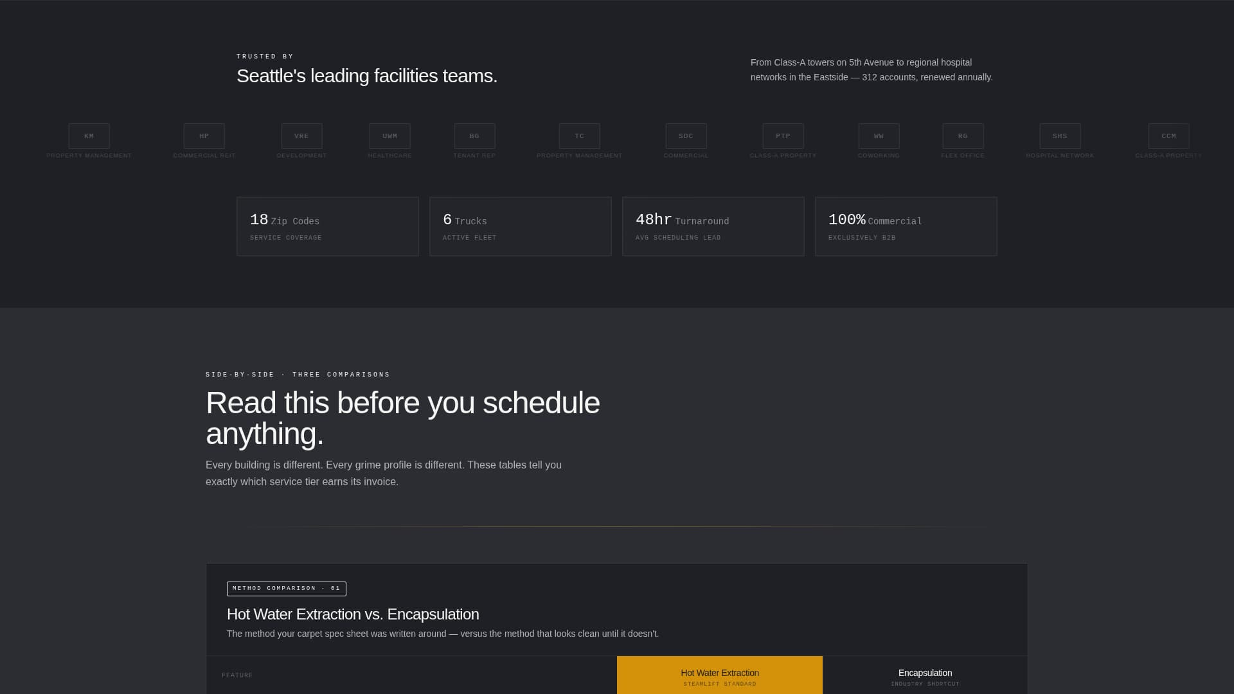Screen dimensions: 1234x694
Task: Select the 48hr Turnaround stat card
Action: [x=713, y=227]
